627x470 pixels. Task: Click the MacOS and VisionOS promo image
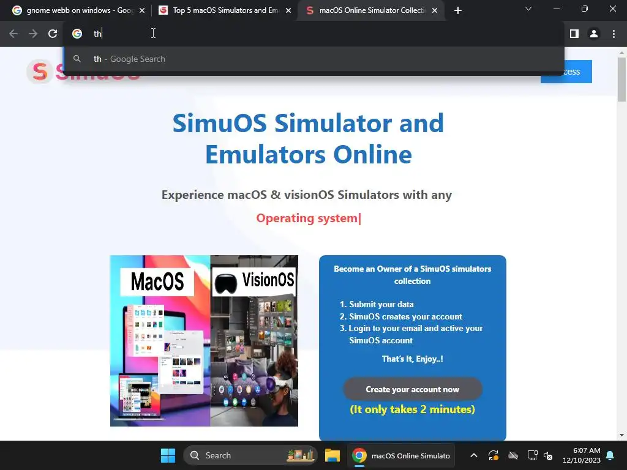[x=204, y=340]
